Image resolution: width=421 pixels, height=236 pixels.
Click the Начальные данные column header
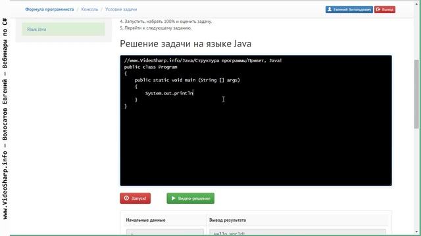click(x=145, y=220)
